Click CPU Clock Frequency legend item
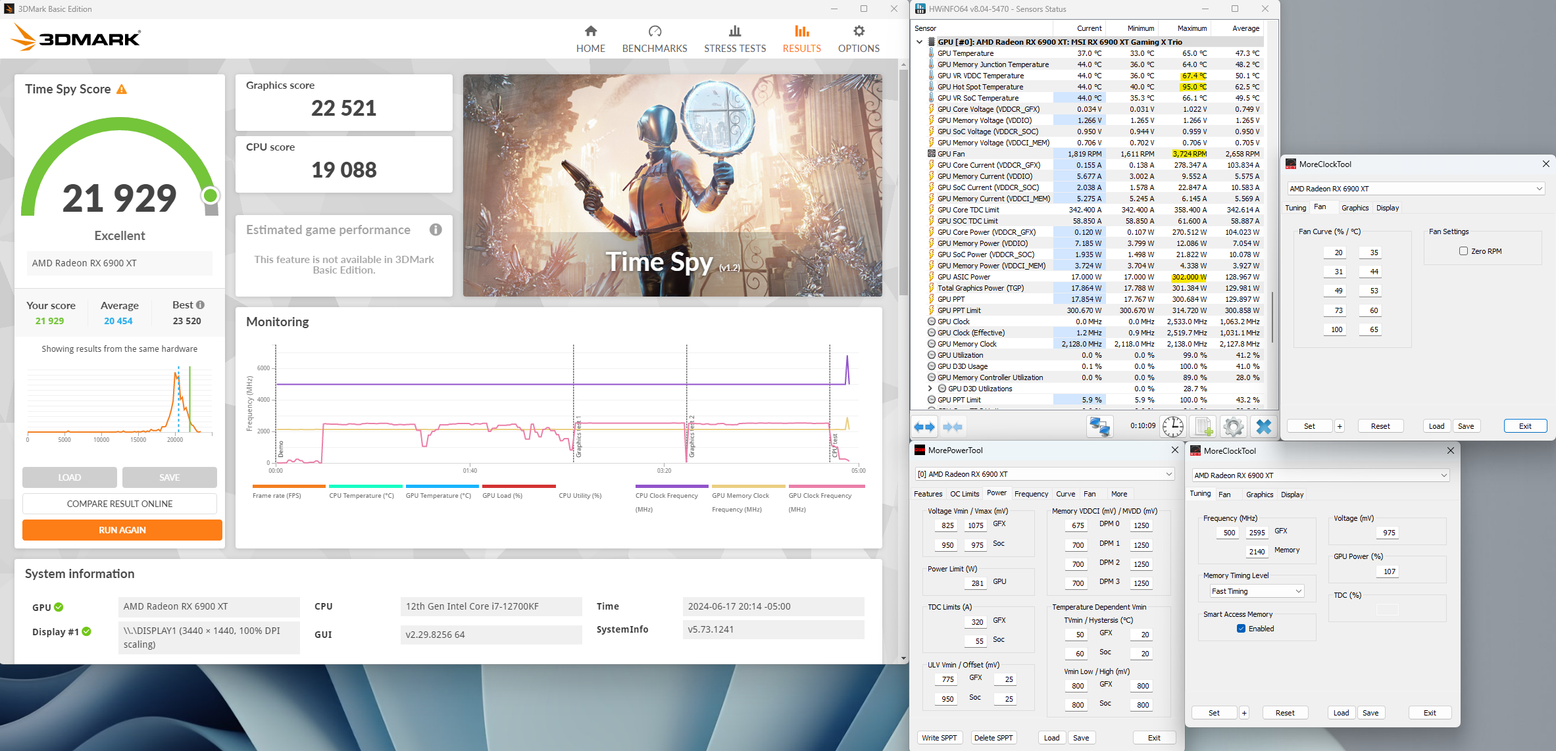This screenshot has width=1556, height=751. (x=672, y=498)
